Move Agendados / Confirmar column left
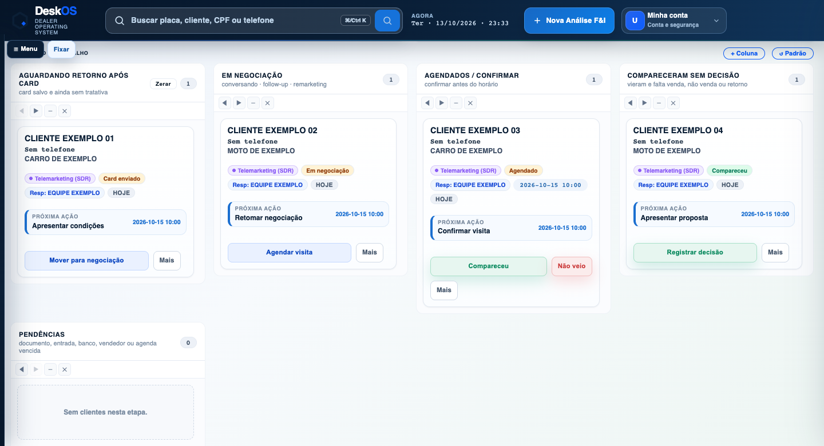824x446 pixels. click(x=427, y=103)
